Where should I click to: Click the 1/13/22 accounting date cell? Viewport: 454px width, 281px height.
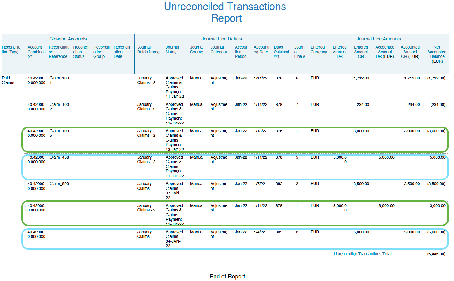coord(260,131)
